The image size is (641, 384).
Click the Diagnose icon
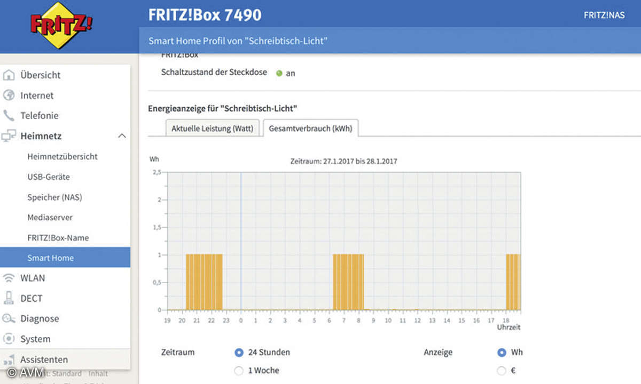(x=9, y=318)
